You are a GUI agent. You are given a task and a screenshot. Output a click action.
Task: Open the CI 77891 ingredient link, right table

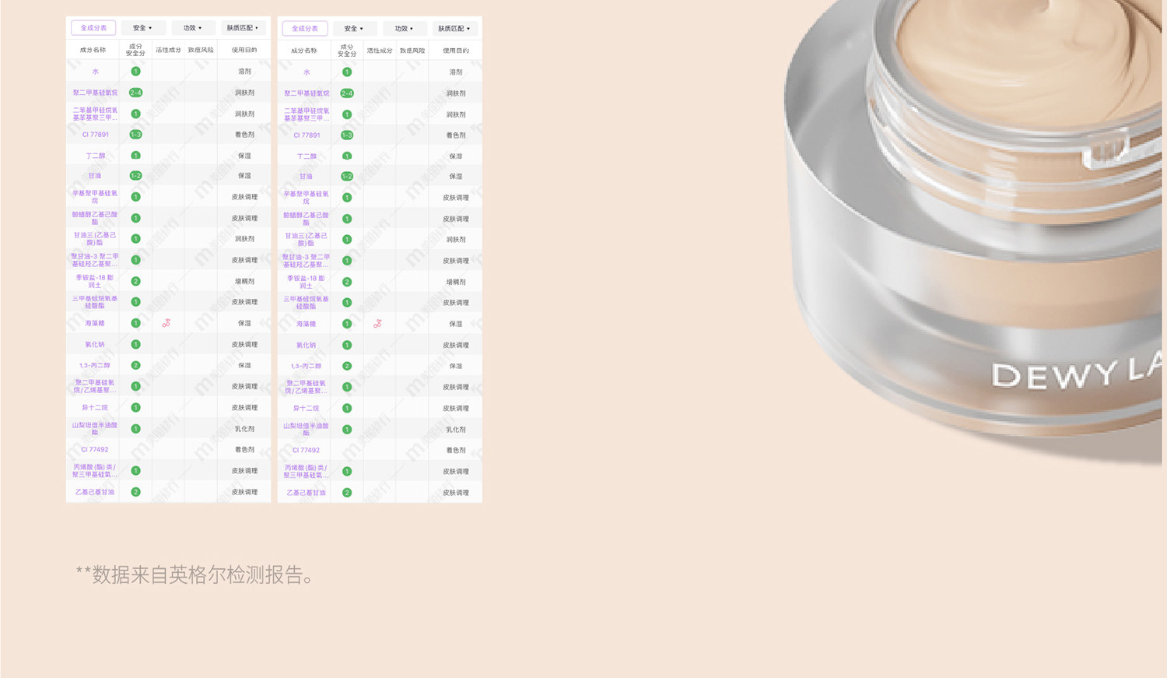307,135
